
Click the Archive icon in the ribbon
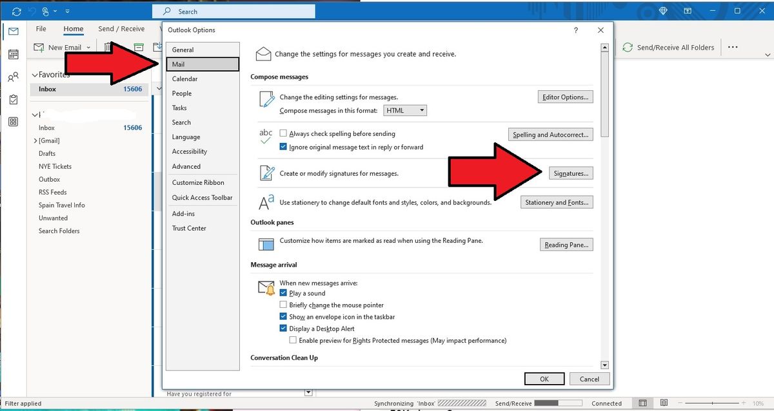[139, 47]
